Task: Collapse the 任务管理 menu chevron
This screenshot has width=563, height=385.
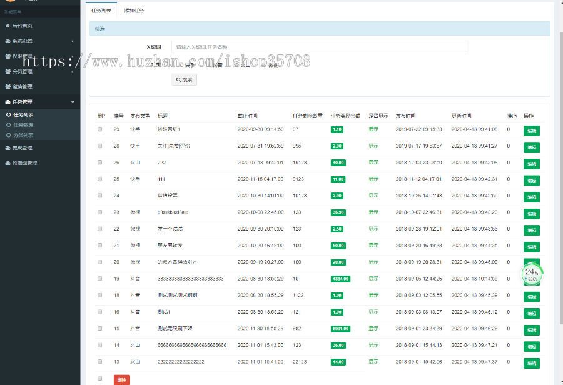Action: tap(72, 102)
